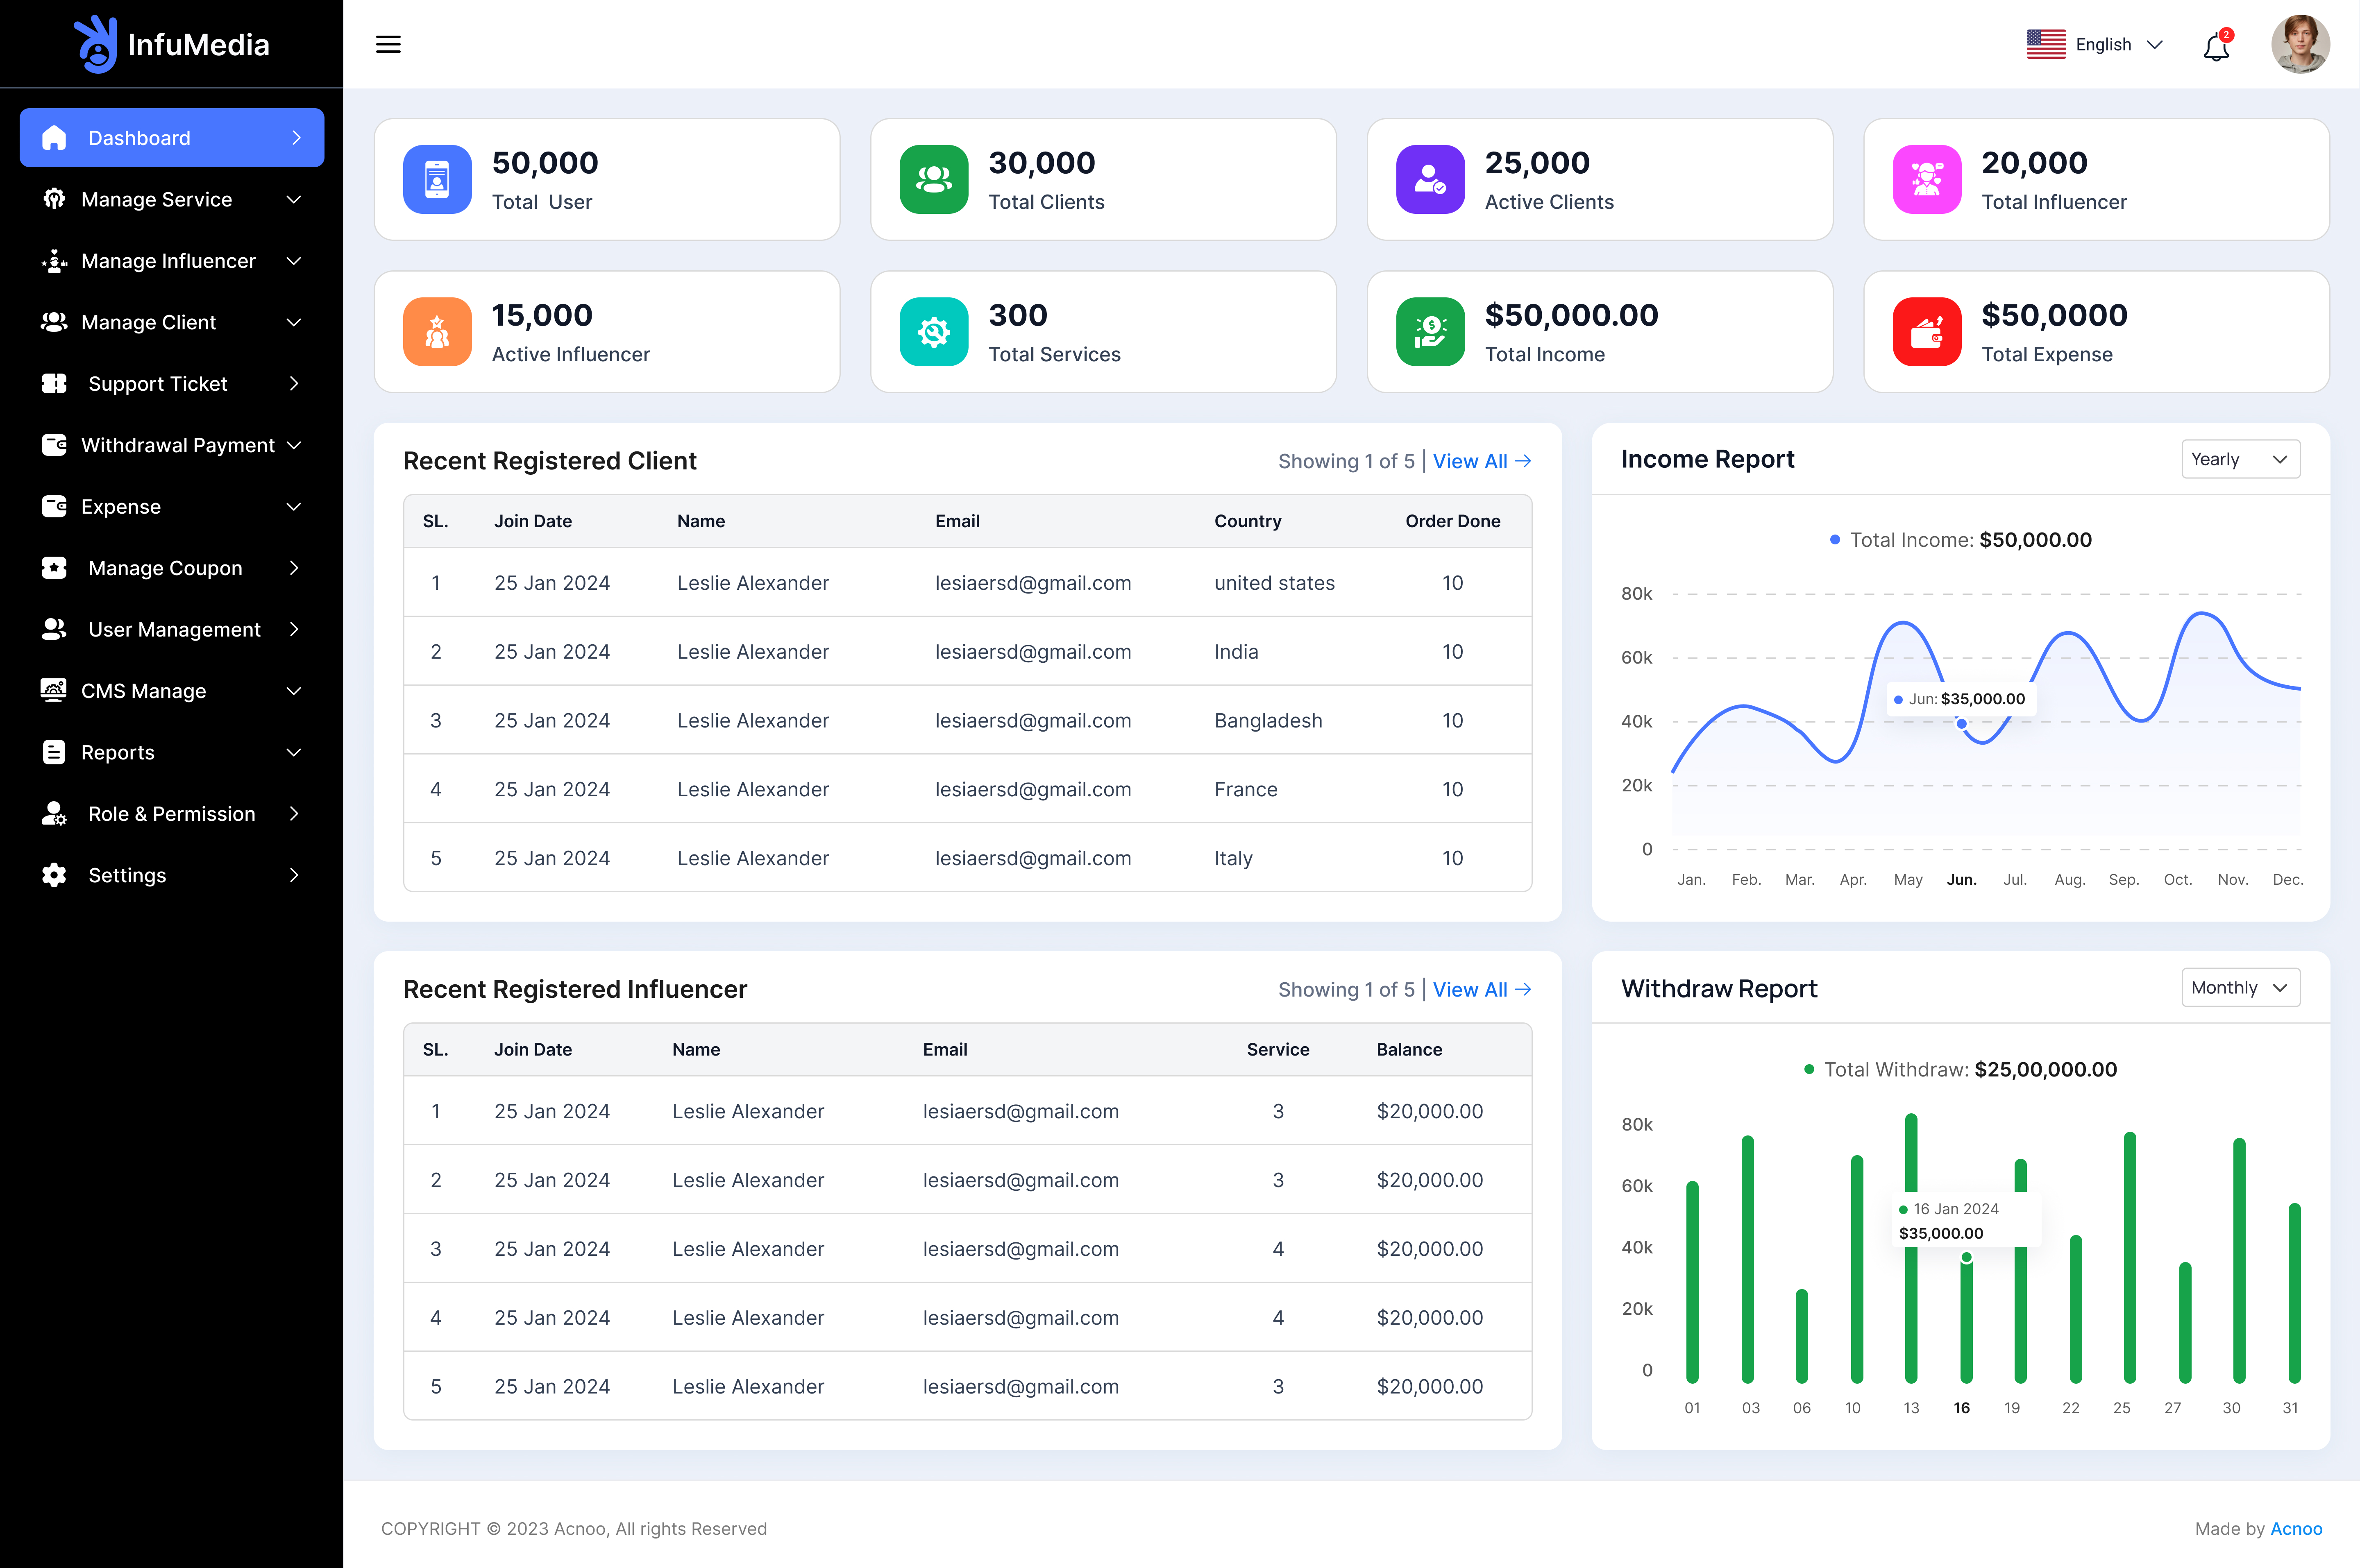Click the Total User card icon
The width and height of the screenshot is (2360, 1568).
437,179
